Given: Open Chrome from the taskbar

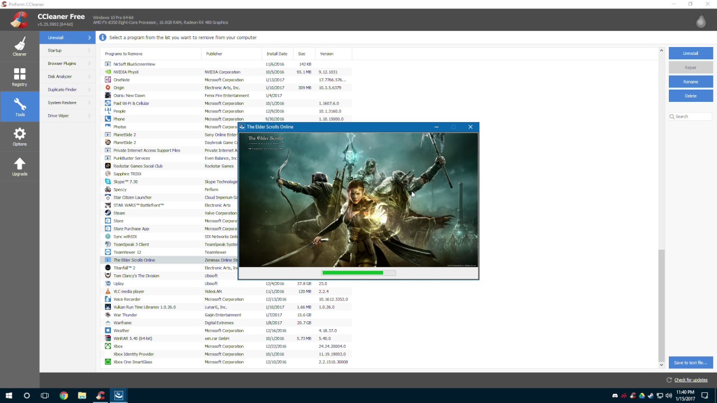Looking at the screenshot, I should point(64,396).
